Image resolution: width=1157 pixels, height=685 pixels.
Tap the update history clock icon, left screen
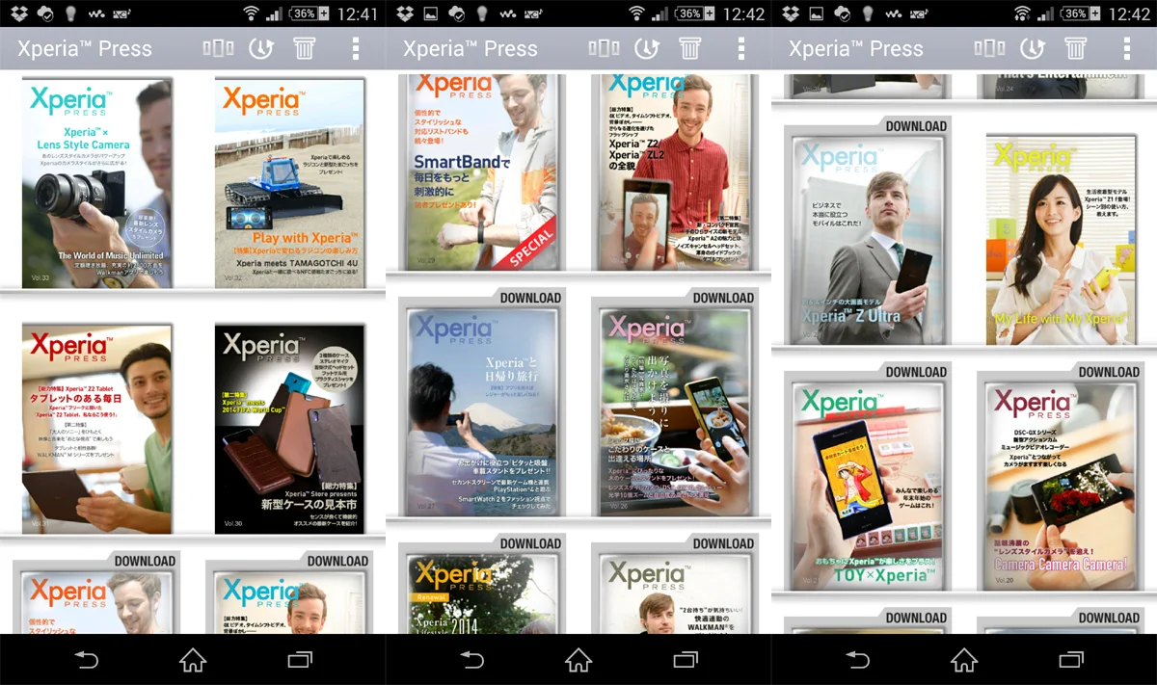pos(260,48)
